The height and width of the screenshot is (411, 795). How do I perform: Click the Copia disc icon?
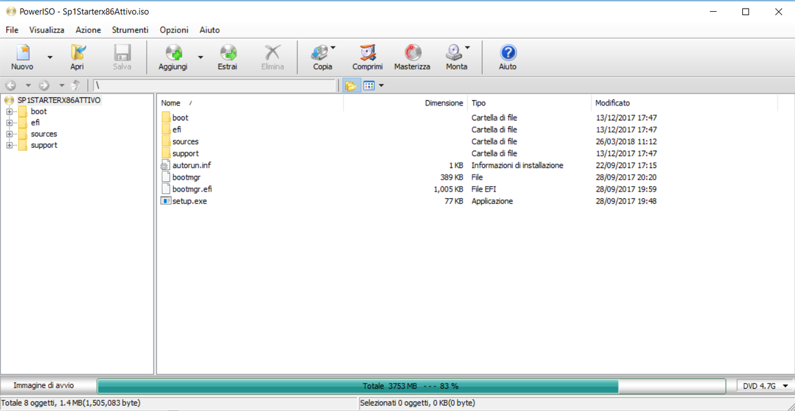click(x=320, y=53)
